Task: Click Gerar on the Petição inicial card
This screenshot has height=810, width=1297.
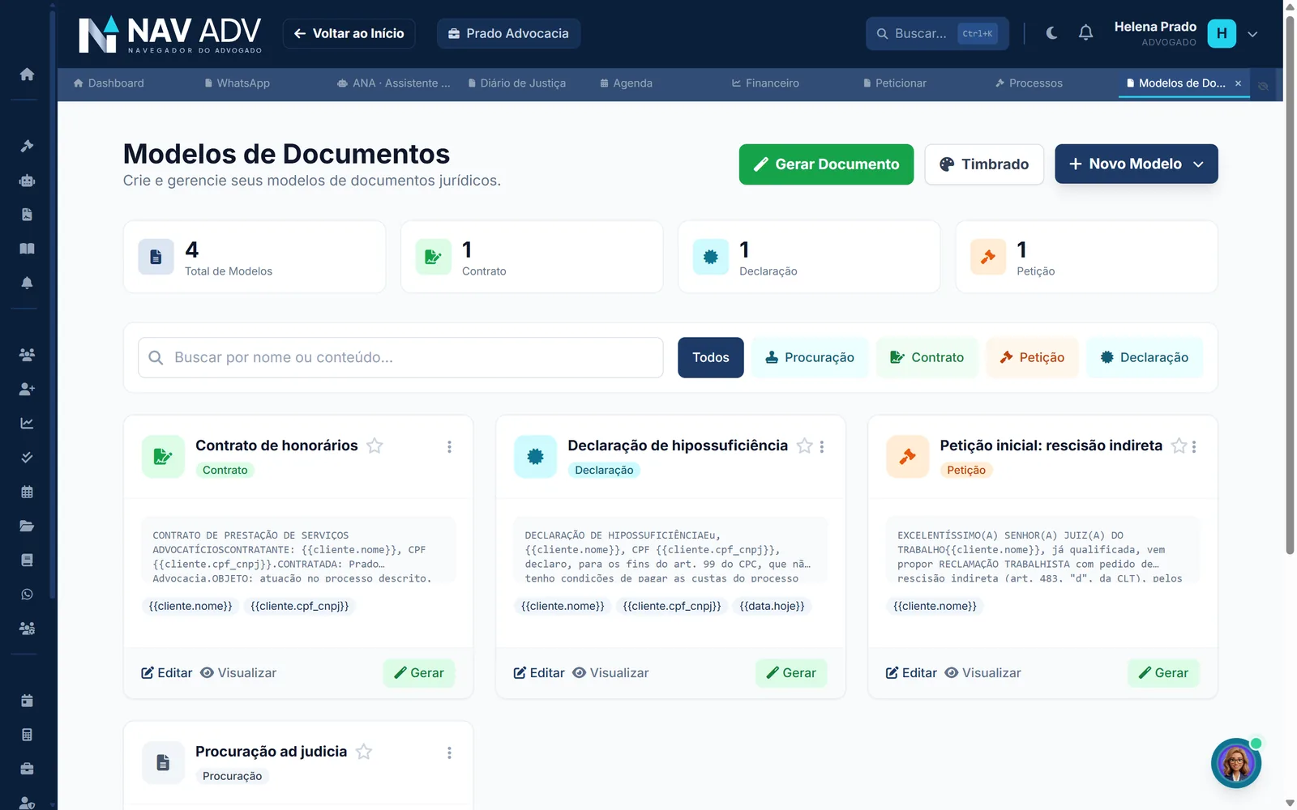Action: pyautogui.click(x=1163, y=673)
